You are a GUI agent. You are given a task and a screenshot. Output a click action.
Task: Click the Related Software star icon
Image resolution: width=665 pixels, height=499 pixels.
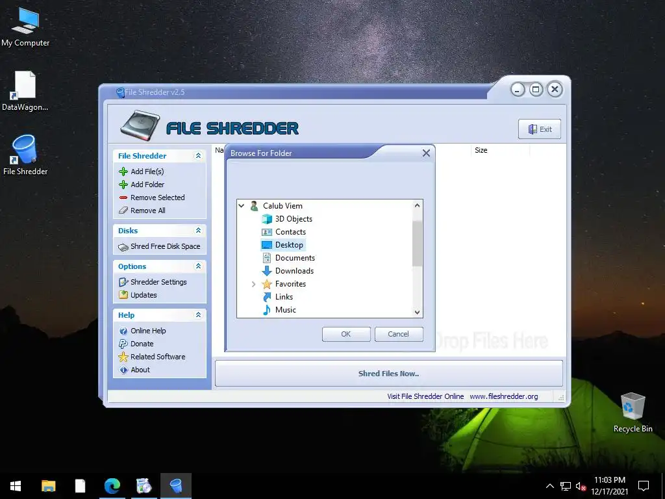123,357
